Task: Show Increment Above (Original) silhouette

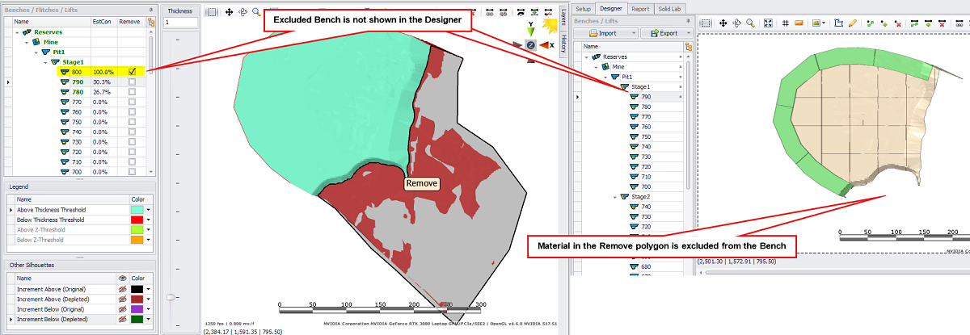Action: (x=123, y=288)
